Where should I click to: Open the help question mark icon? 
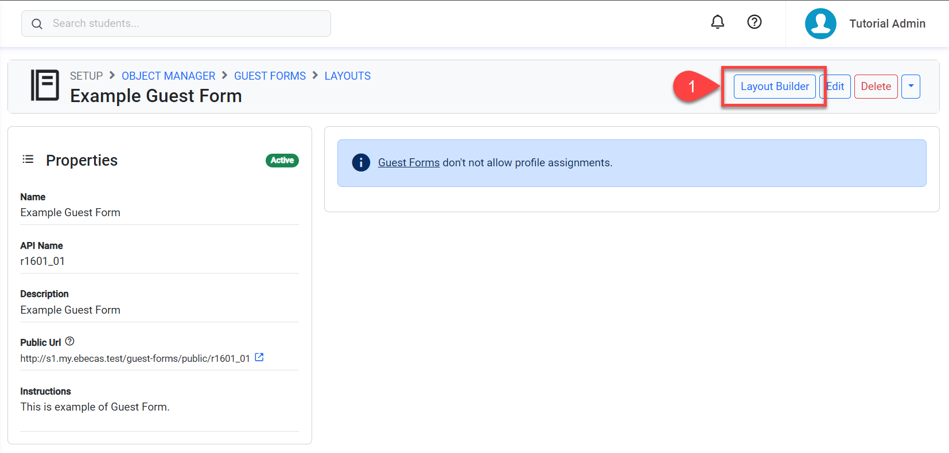[754, 22]
